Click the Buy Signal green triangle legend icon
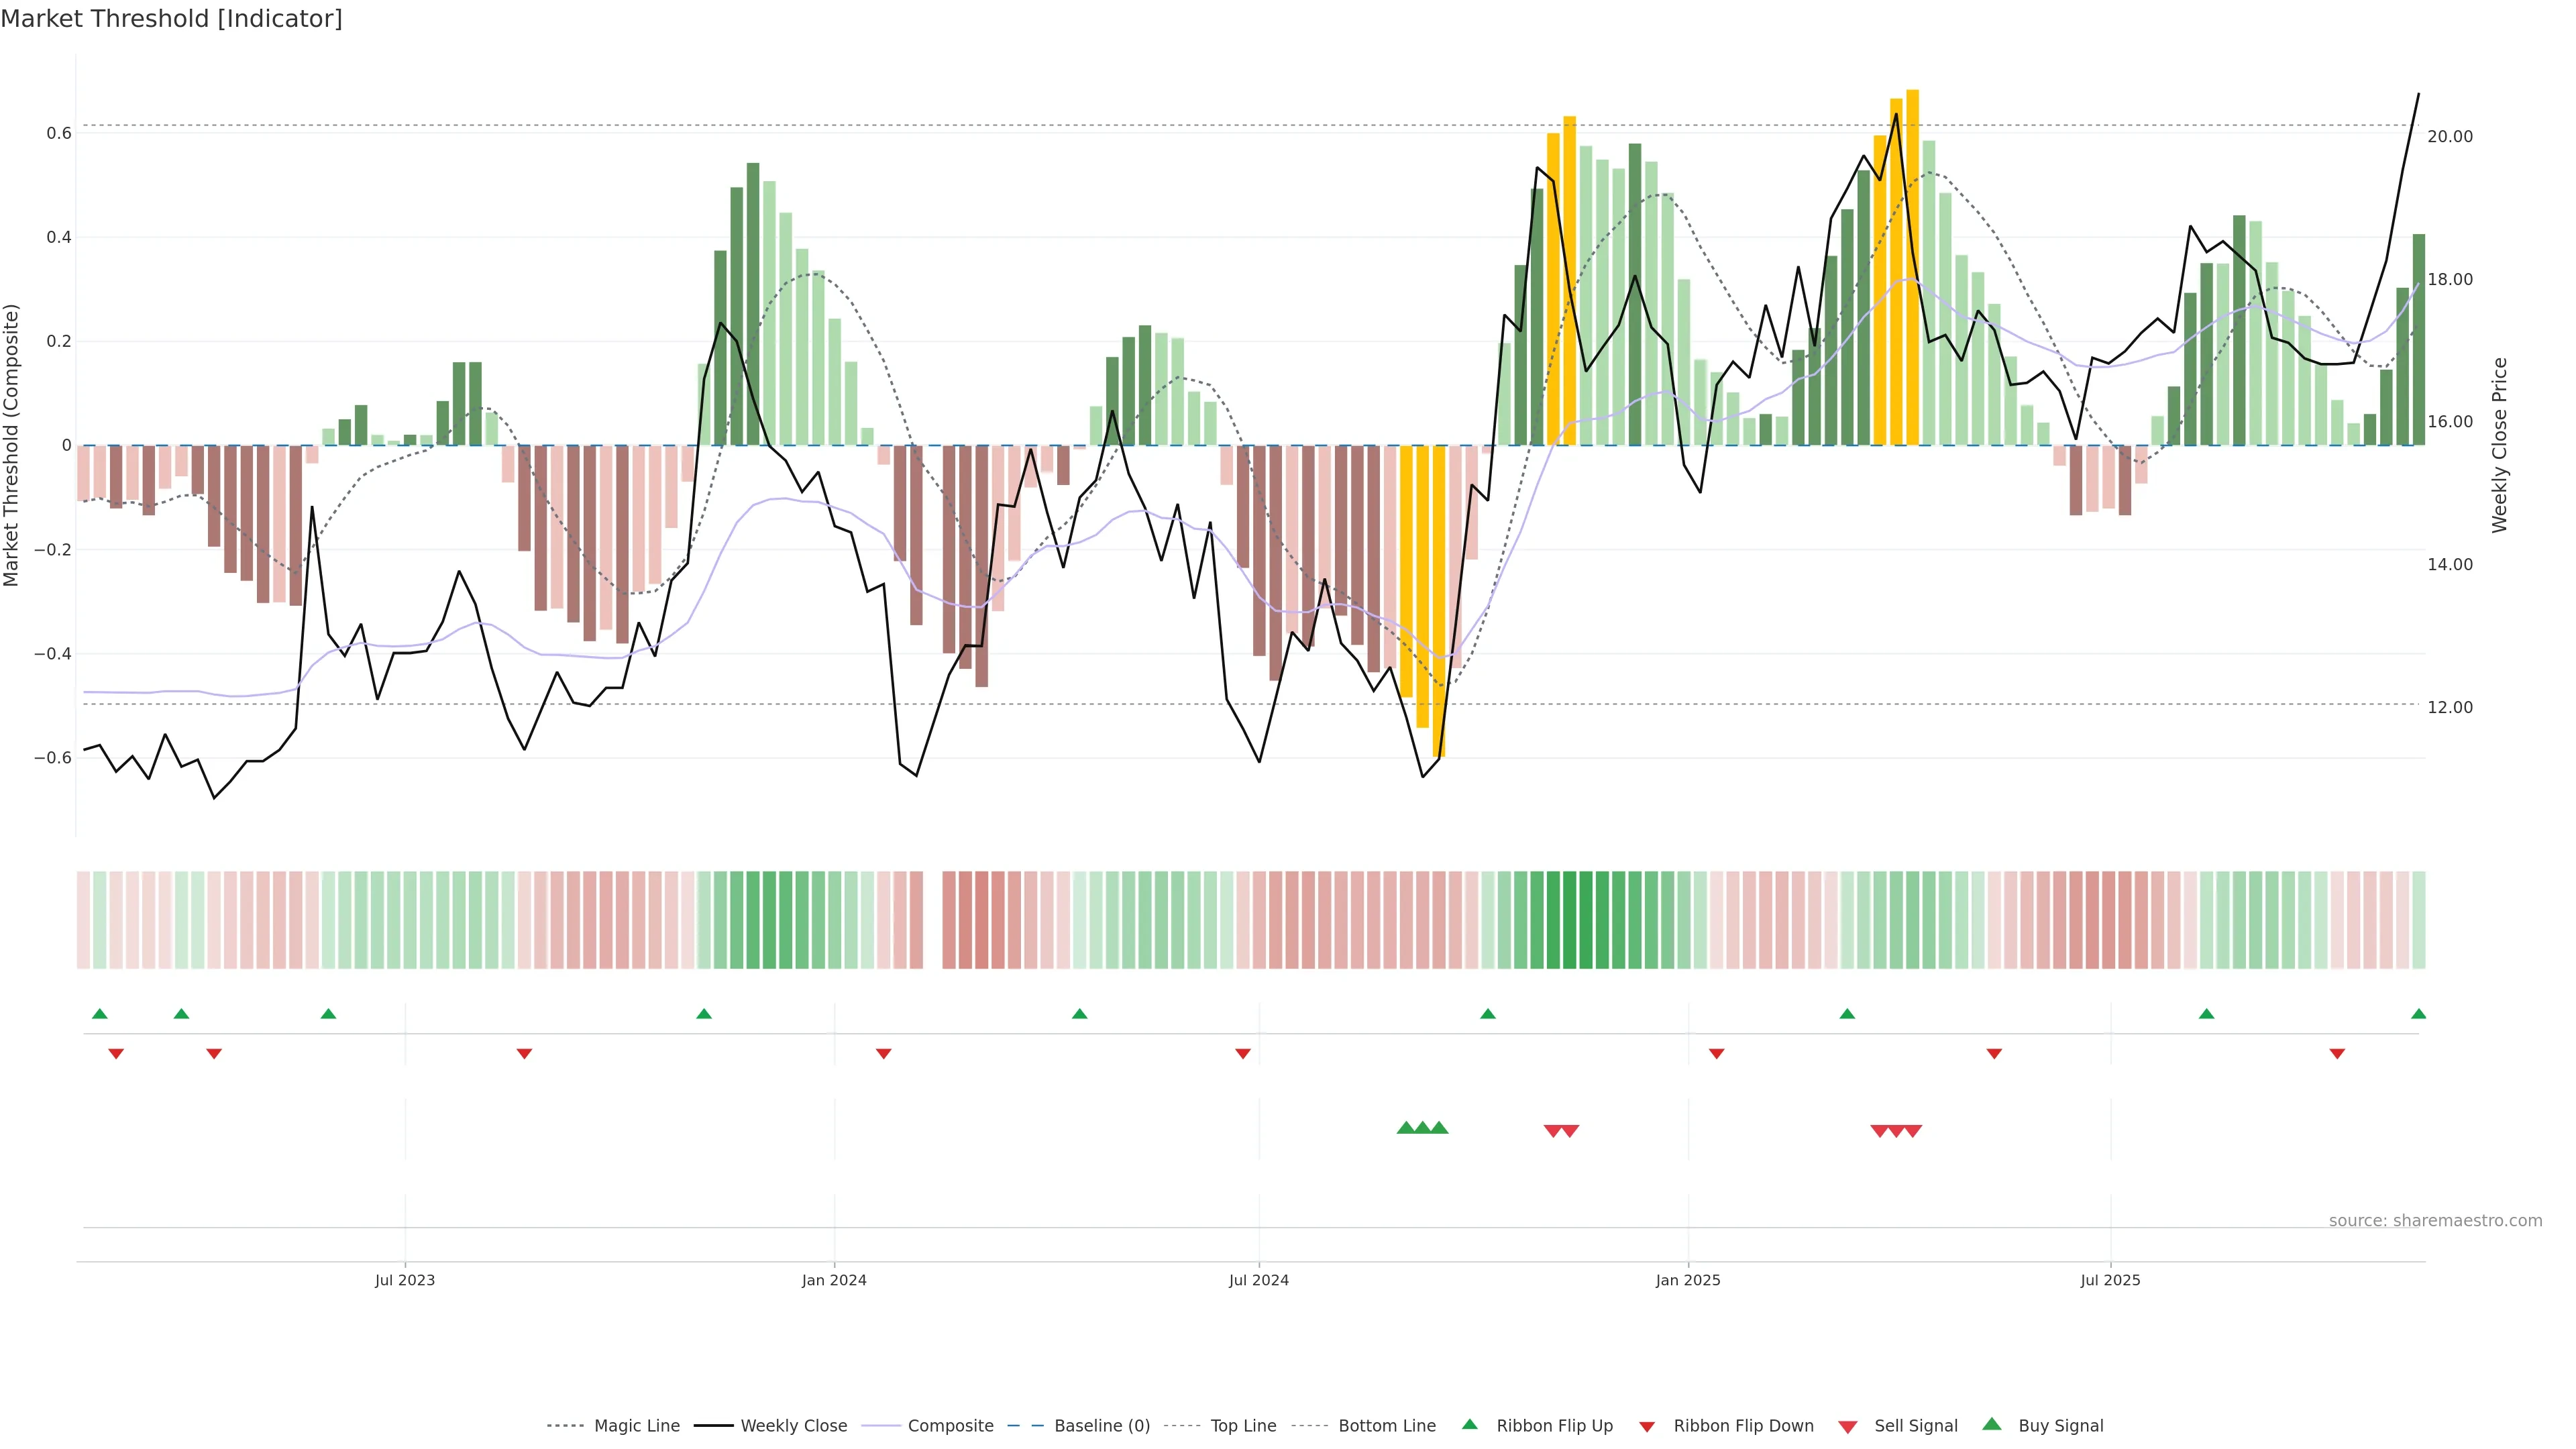This screenshot has height=1449, width=2576. pos(1992,1424)
